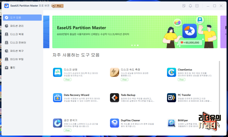This screenshot has width=228, height=137.
Task: Click the Free badge under 디스크 속도 측정
Action: [125, 80]
